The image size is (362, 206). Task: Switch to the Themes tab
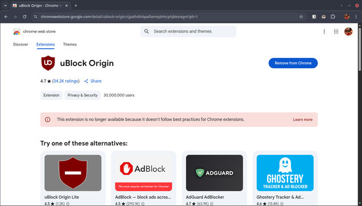[x=70, y=44]
